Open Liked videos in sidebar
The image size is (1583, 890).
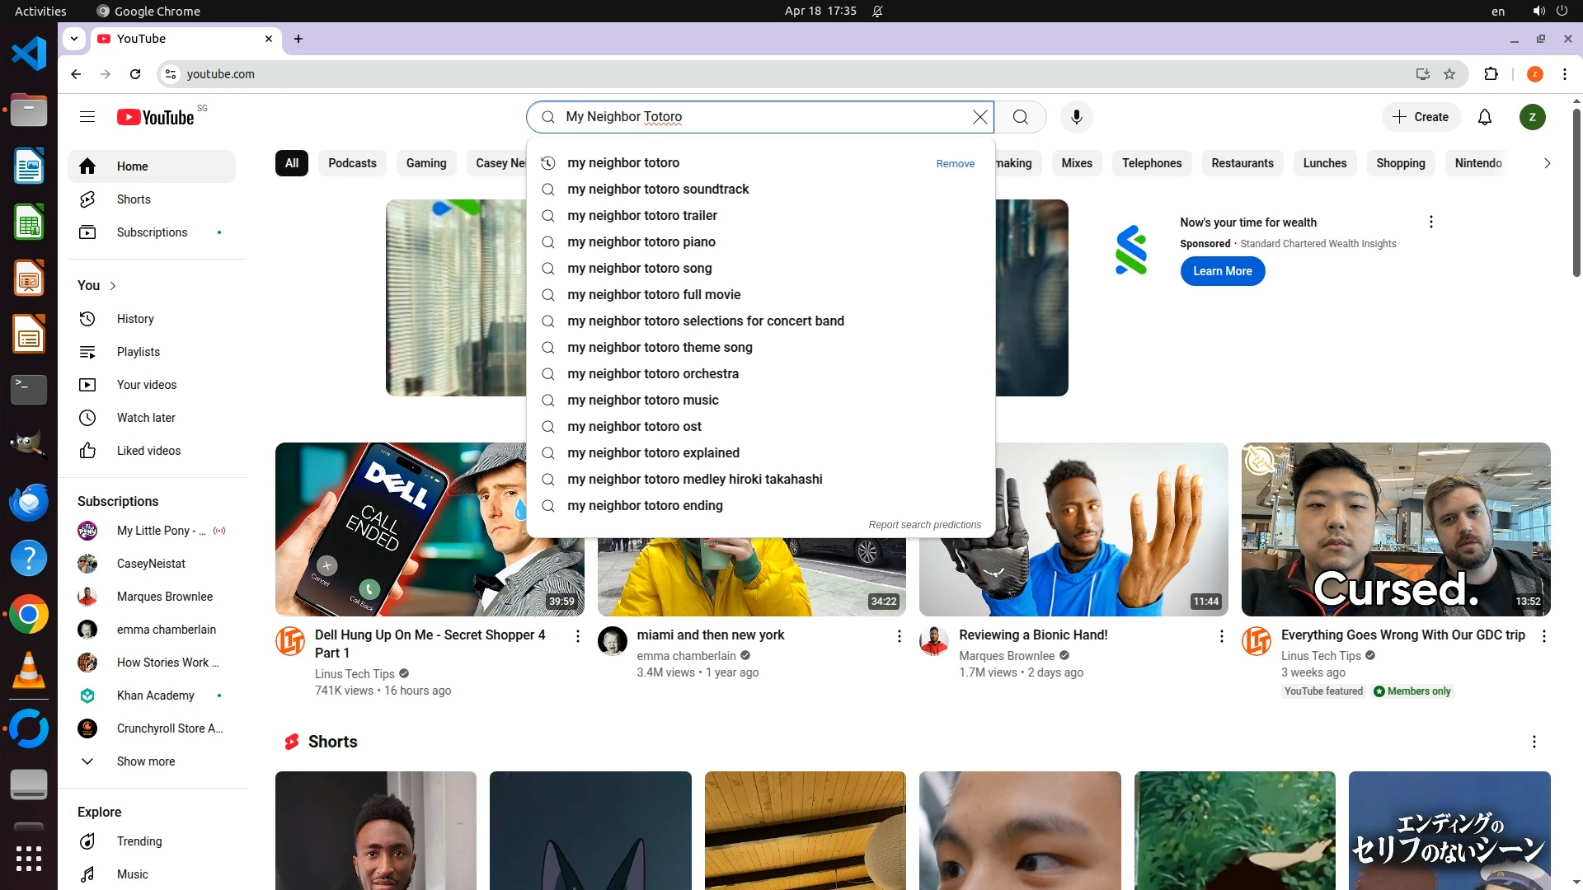pyautogui.click(x=148, y=451)
